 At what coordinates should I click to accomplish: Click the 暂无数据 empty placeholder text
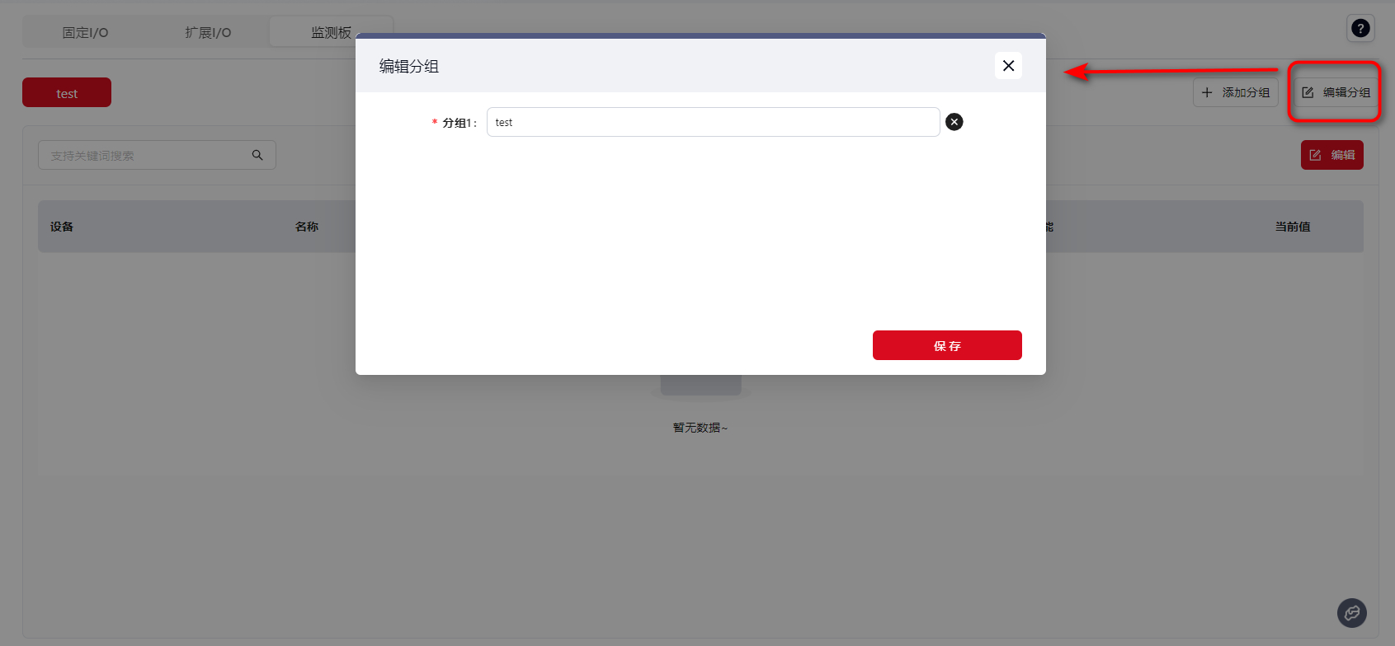coord(700,428)
